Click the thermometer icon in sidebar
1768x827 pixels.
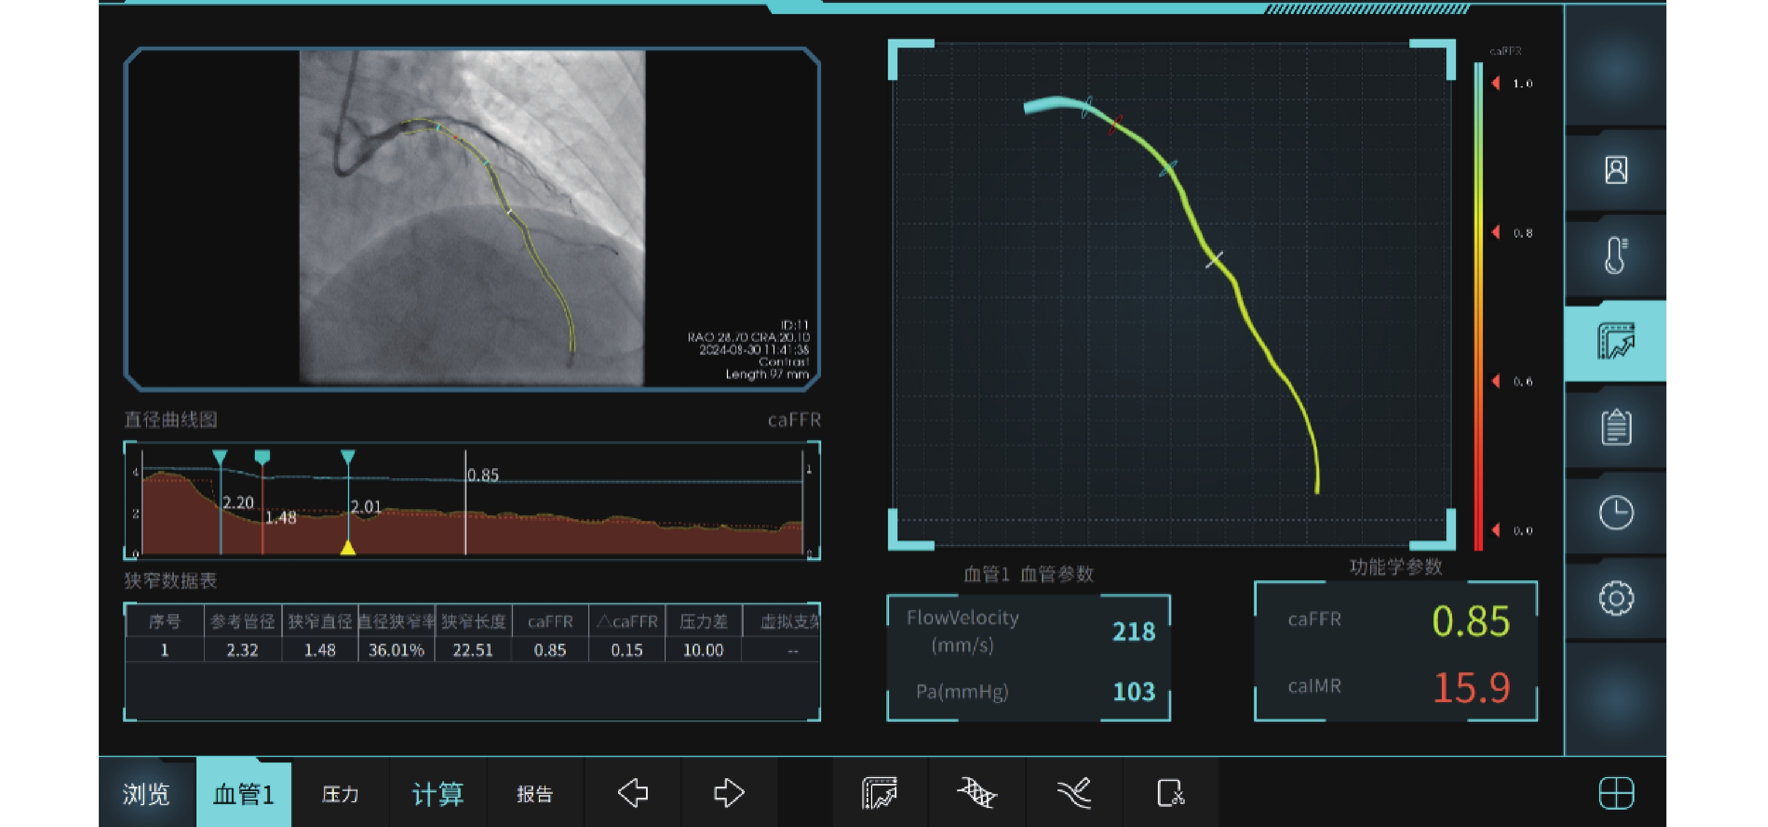pos(1616,255)
